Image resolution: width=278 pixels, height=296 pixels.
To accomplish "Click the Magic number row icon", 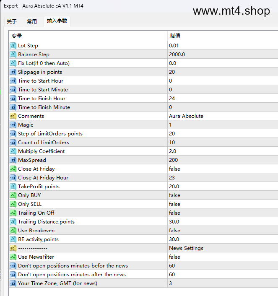I will click(13, 125).
